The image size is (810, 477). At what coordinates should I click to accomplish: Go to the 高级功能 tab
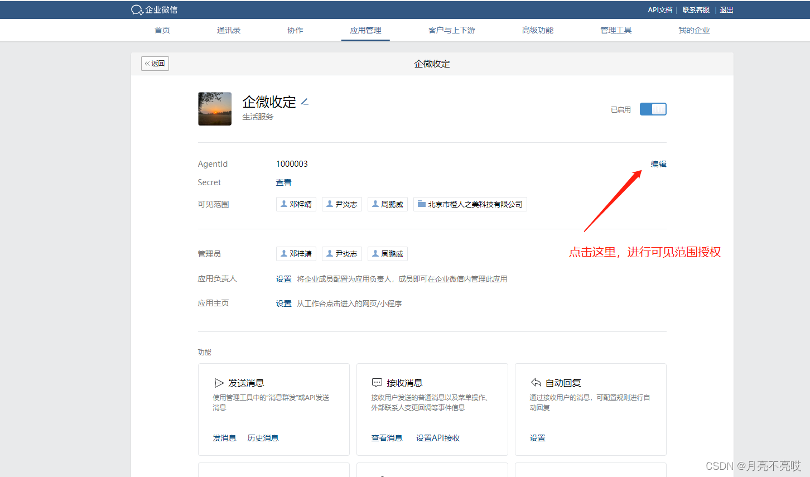click(538, 30)
